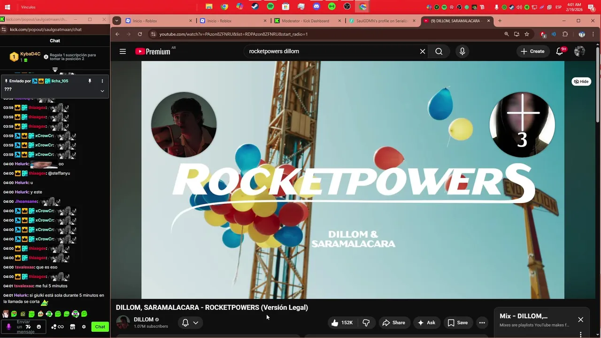Open DILLOM channel avatar
Image resolution: width=601 pixels, height=338 pixels.
point(123,323)
